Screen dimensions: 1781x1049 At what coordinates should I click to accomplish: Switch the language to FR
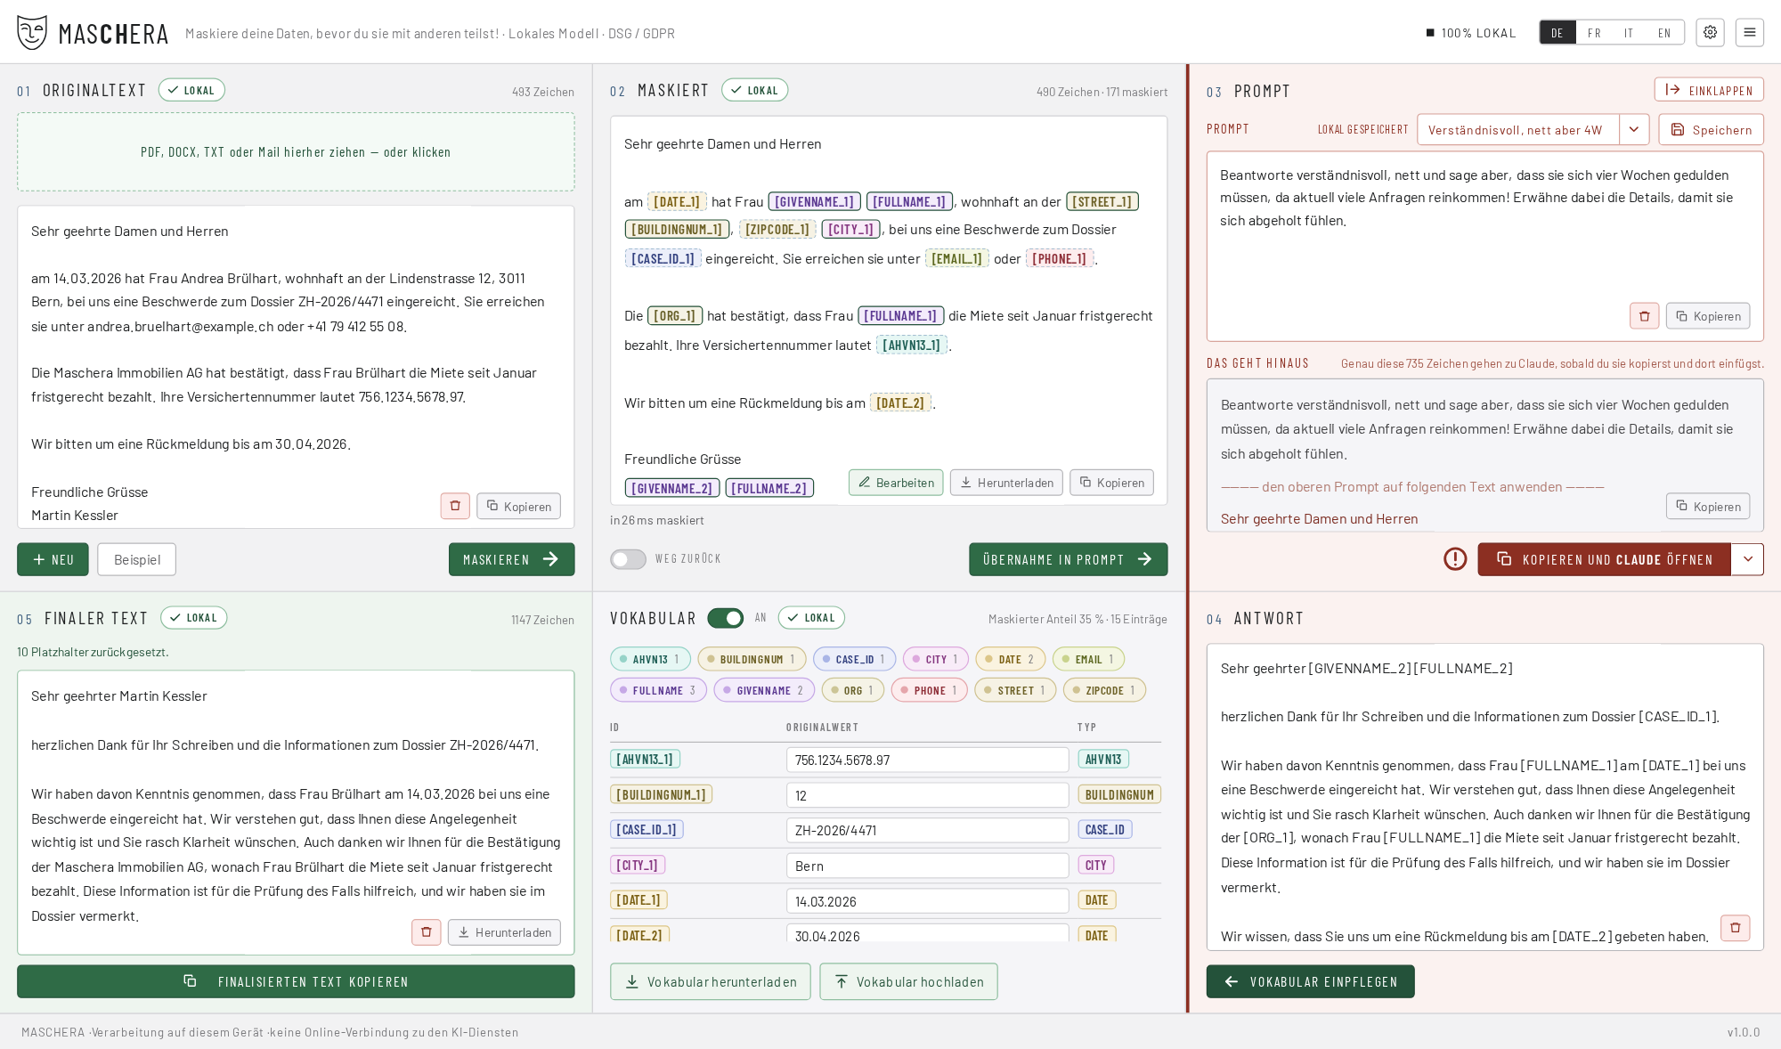click(x=1594, y=33)
